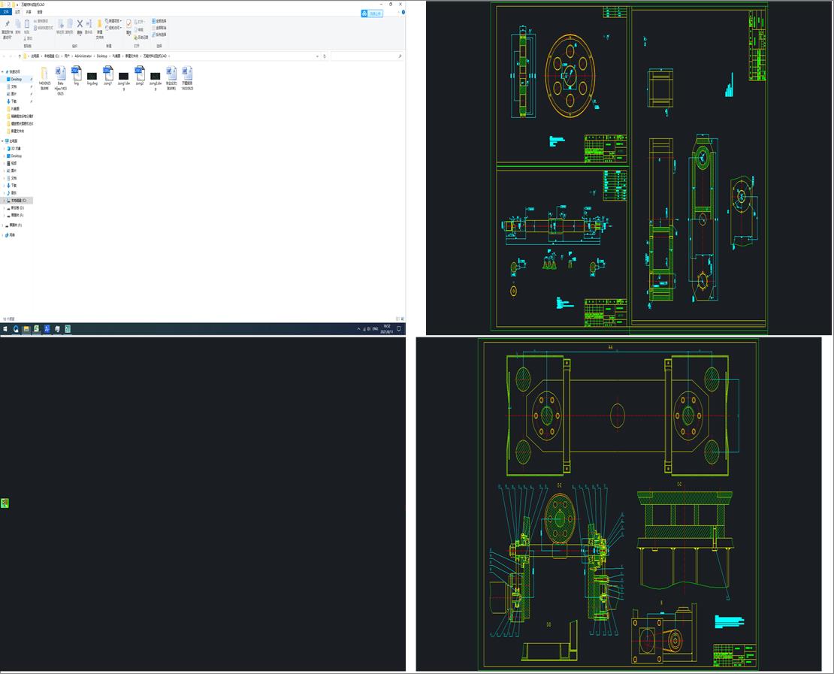This screenshot has width=834, height=674.
Task: Click the Refresh button beside the address bar
Action: (325, 56)
